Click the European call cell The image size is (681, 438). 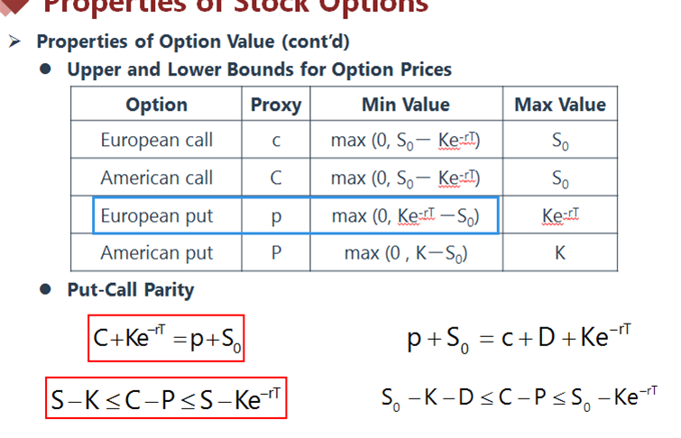[156, 140]
